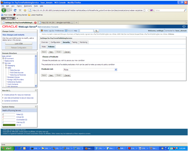Click the green OK health status bar

click(x=9, y=125)
